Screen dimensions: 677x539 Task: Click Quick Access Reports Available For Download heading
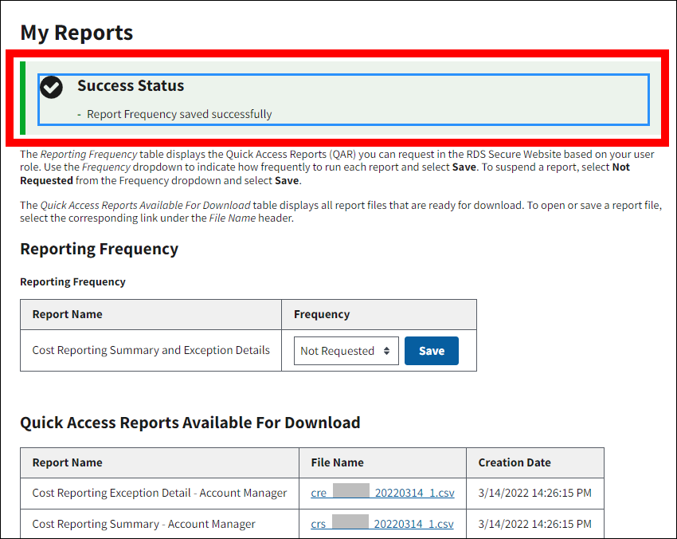(190, 423)
